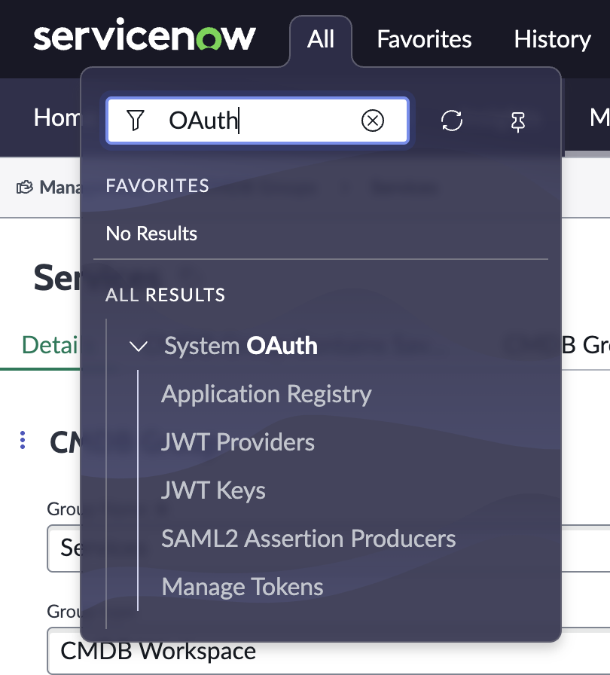Screen dimensions: 610x675
Task: Click the System OAuth label
Action: click(x=241, y=346)
